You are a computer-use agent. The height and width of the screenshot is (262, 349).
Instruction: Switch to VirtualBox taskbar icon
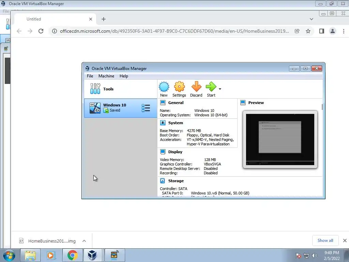tap(92, 255)
